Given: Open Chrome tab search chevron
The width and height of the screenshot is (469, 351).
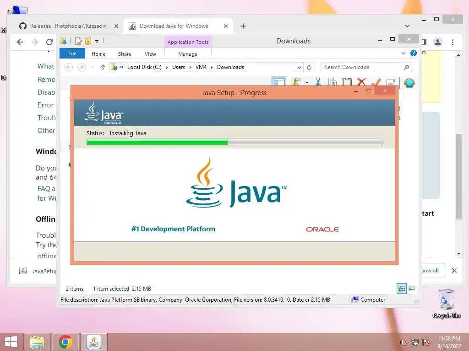Looking at the screenshot, I should [407, 26].
